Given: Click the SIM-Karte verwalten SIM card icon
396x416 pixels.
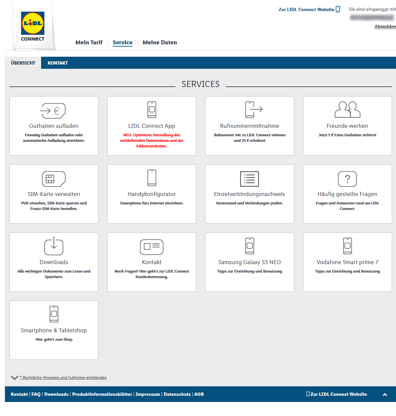Looking at the screenshot, I should pos(54,179).
